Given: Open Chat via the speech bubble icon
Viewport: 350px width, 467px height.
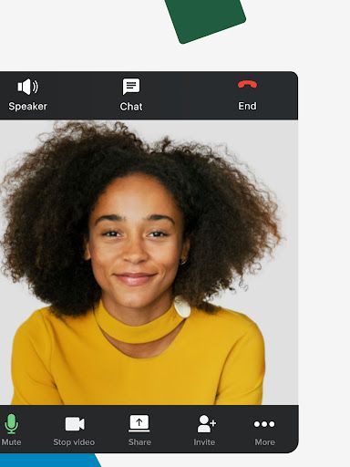Looking at the screenshot, I should pyautogui.click(x=131, y=87).
